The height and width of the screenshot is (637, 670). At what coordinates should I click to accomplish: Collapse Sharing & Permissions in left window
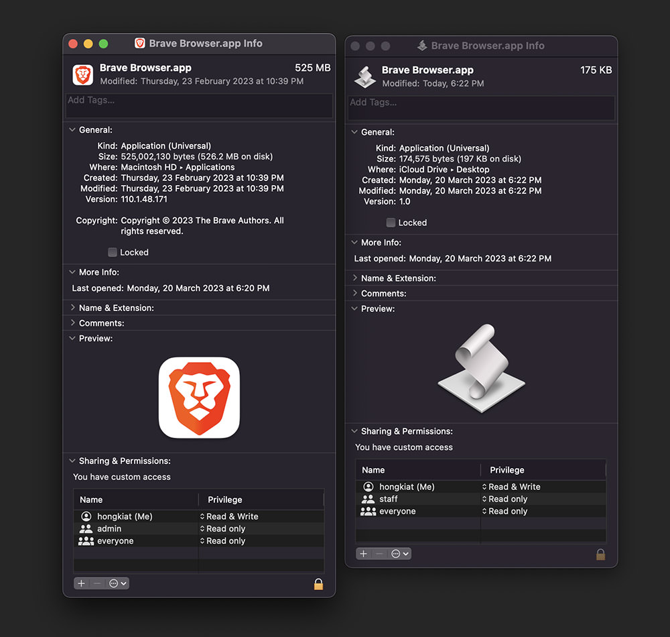72,461
